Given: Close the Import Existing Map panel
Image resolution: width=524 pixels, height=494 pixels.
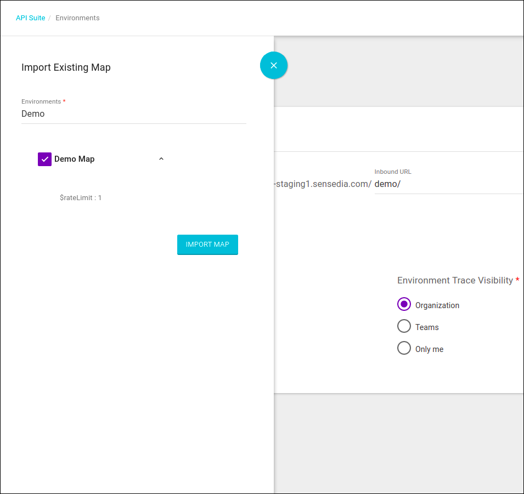Looking at the screenshot, I should [x=274, y=65].
